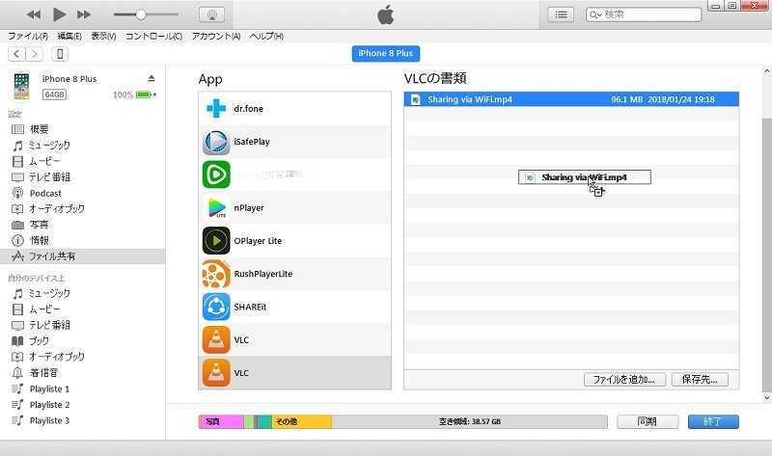This screenshot has width=772, height=456.
Task: Select 着信音 in the sidebar
Action: tap(83, 373)
